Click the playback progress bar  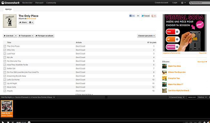[105, 118]
